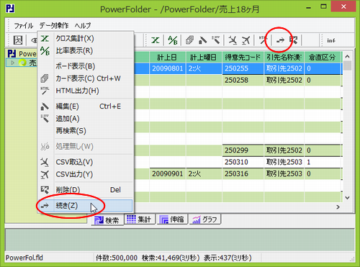Switch to the 集計 tab
This screenshot has height=267, width=360.
point(139,220)
